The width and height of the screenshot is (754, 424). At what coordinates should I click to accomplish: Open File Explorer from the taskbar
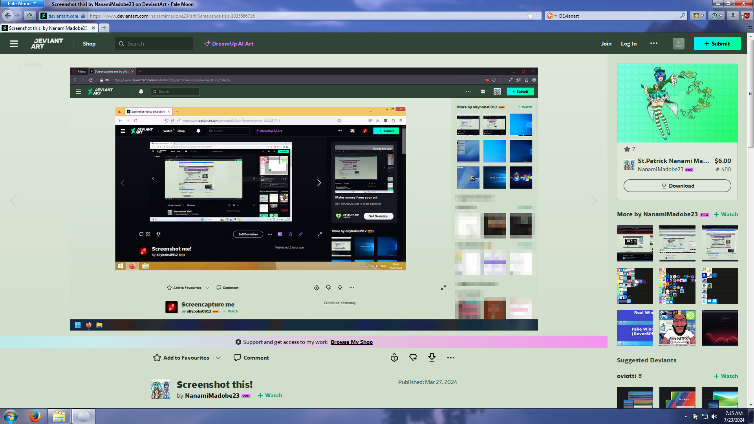coord(59,416)
